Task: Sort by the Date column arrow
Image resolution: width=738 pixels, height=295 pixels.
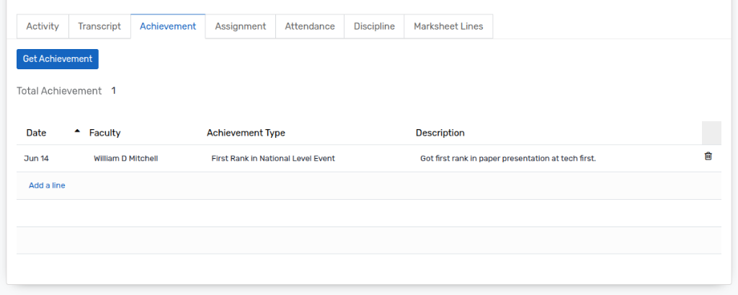Action: pos(77,131)
